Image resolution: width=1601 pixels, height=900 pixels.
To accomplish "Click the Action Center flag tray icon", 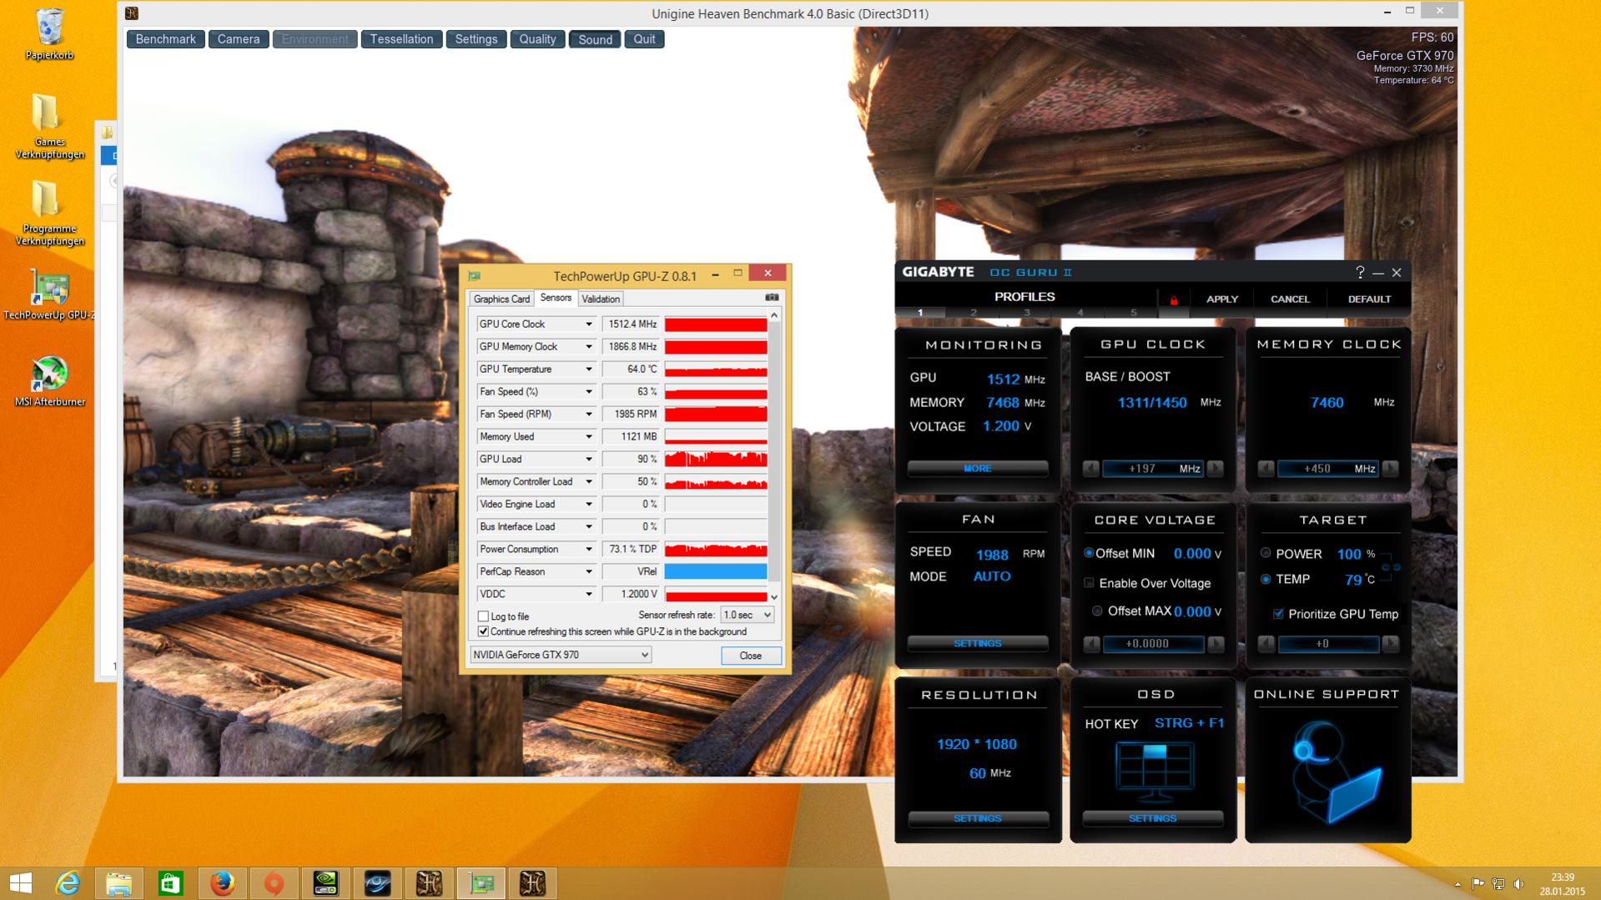I will [1478, 884].
